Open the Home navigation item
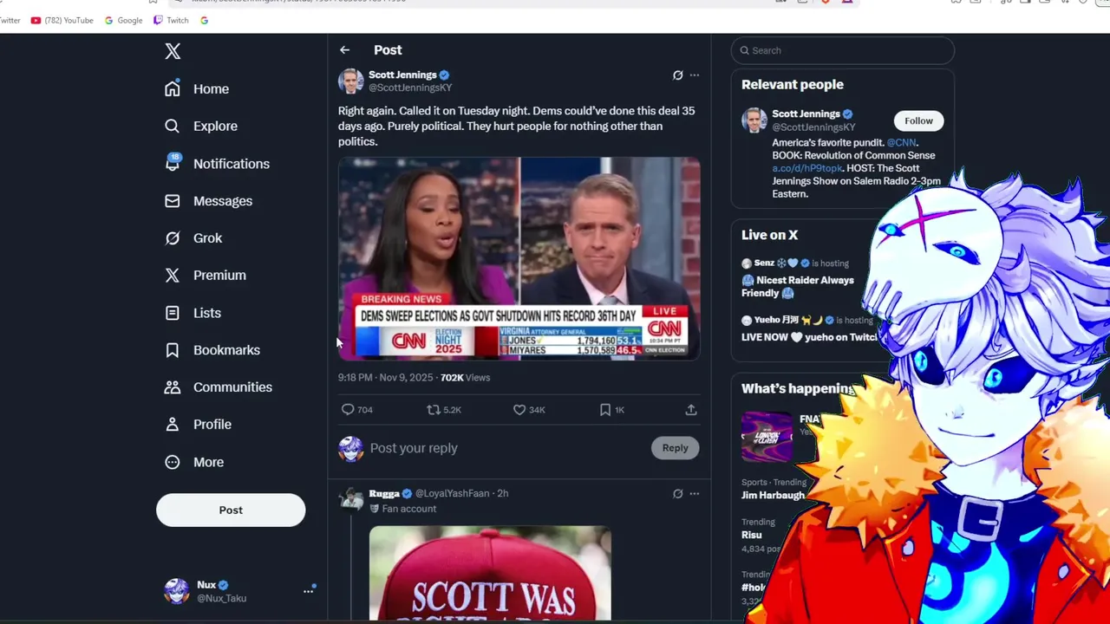Viewport: 1110px width, 624px height. [198, 89]
